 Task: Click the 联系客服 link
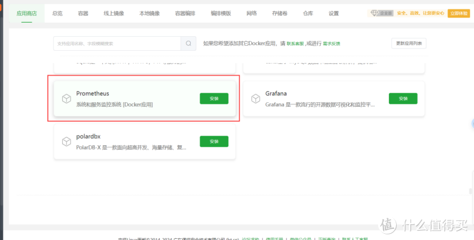pos(295,43)
